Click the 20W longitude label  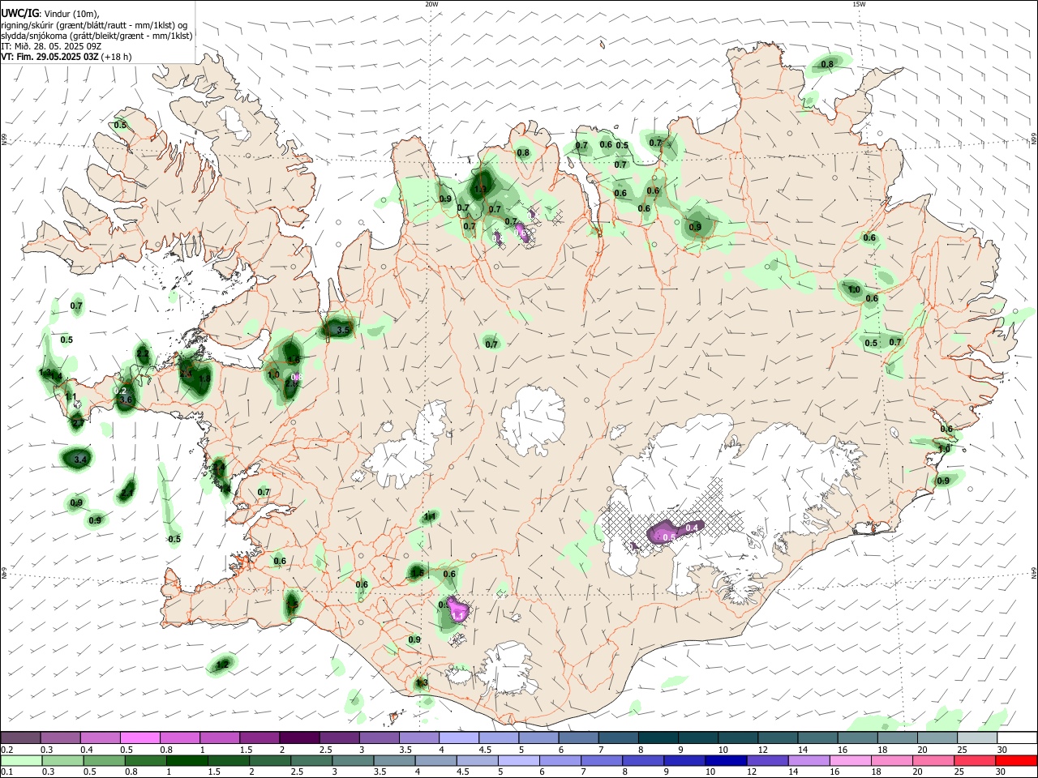coord(431,4)
